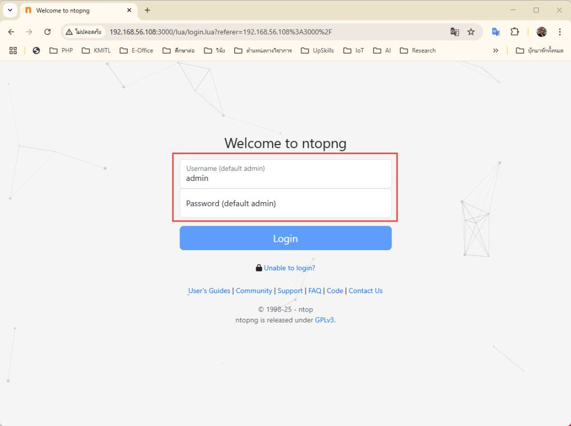The height and width of the screenshot is (426, 571).
Task: Show more bookmarks with the double chevron
Action: pyautogui.click(x=496, y=51)
